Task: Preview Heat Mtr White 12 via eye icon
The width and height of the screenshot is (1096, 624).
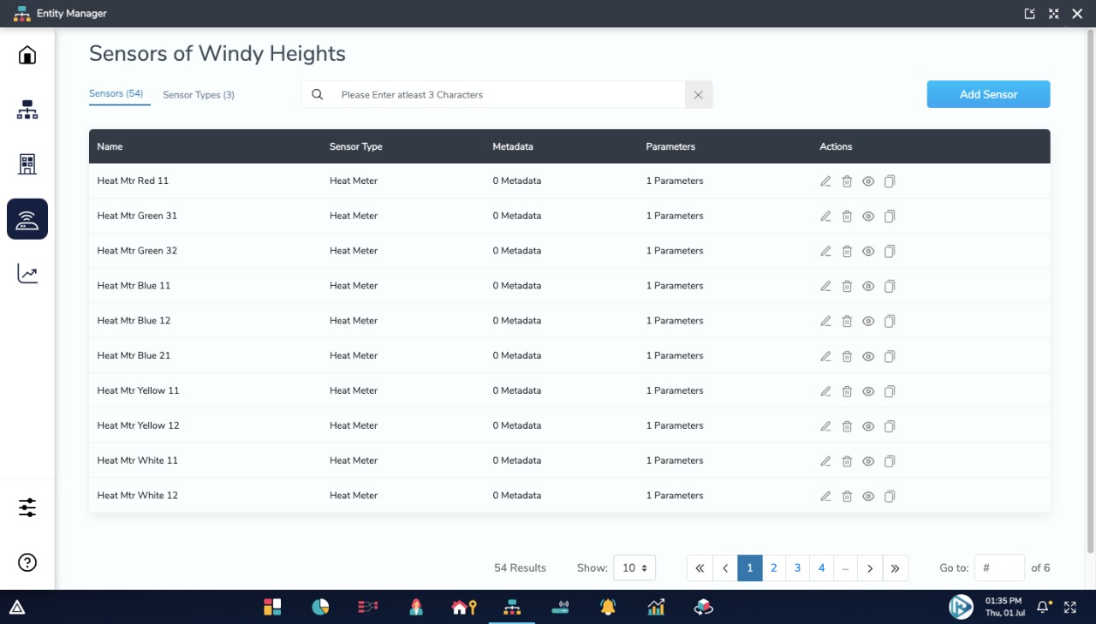Action: 868,496
